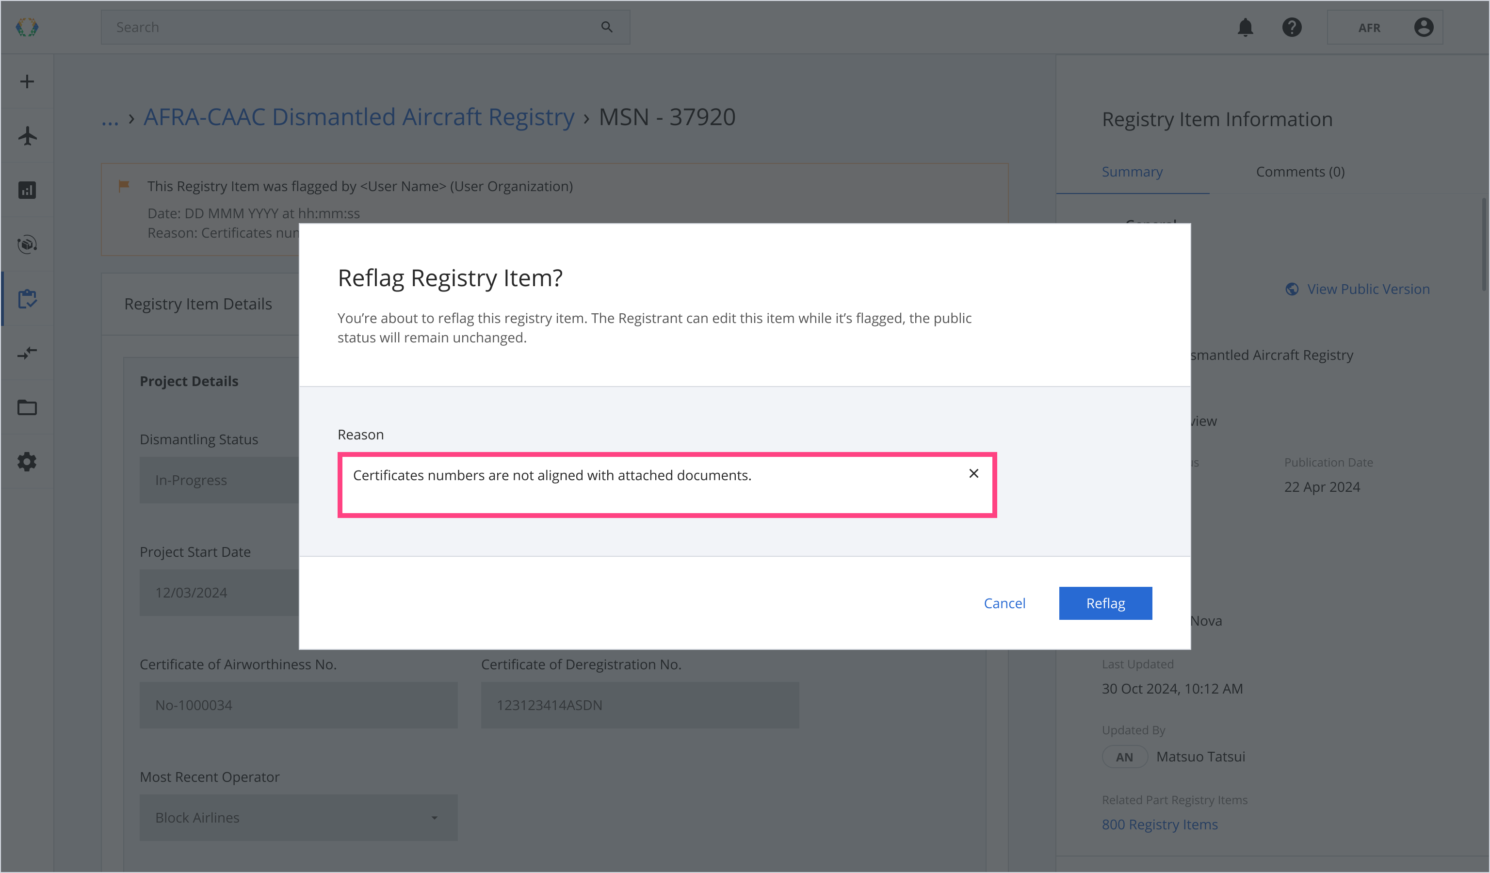Expand the Most Recent Operator dropdown
Screen dimensions: 1490x873
click(298, 818)
